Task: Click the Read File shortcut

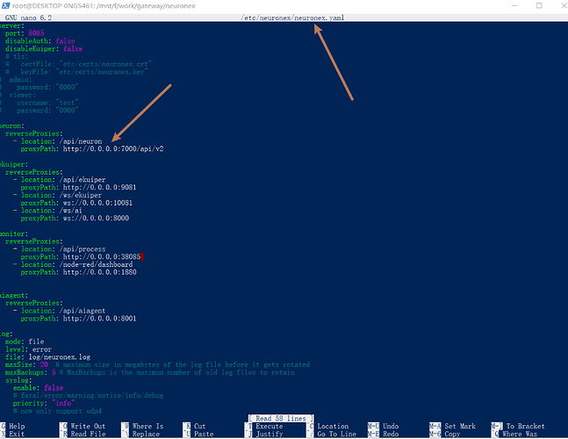Action: (89, 434)
